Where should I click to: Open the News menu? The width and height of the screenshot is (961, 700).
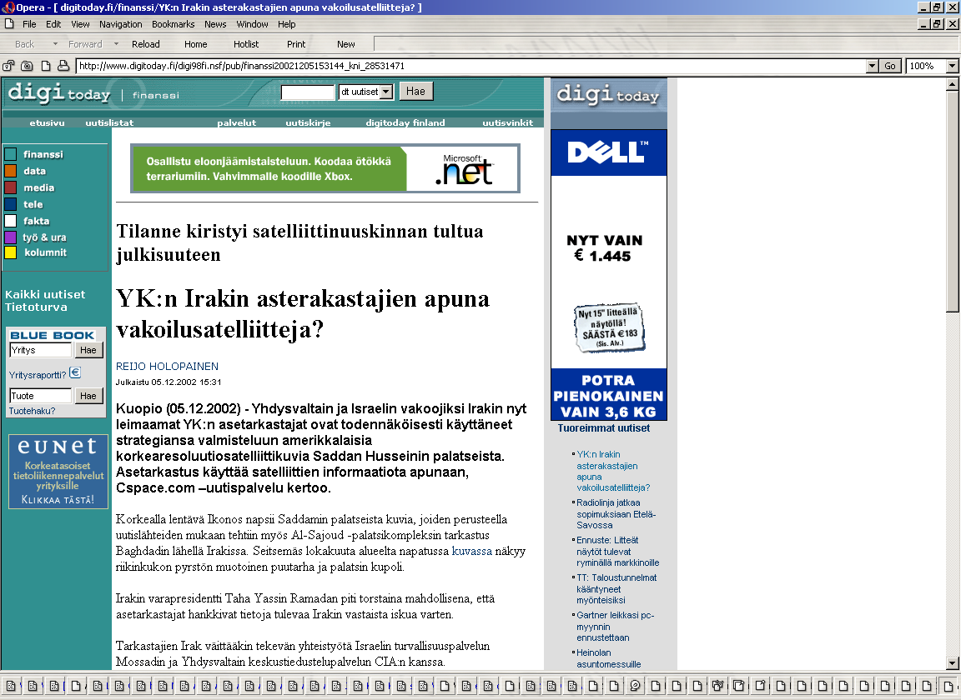(x=216, y=24)
